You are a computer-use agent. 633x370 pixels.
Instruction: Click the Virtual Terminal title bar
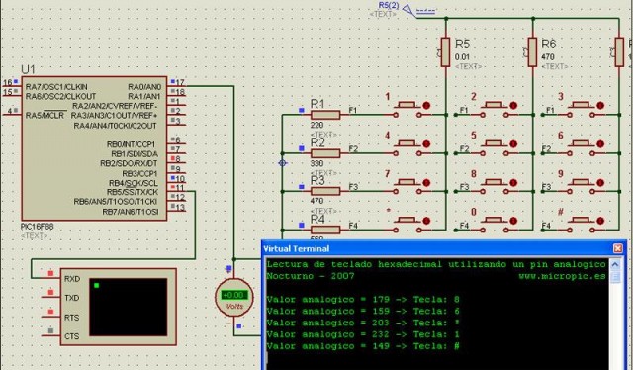(444, 248)
